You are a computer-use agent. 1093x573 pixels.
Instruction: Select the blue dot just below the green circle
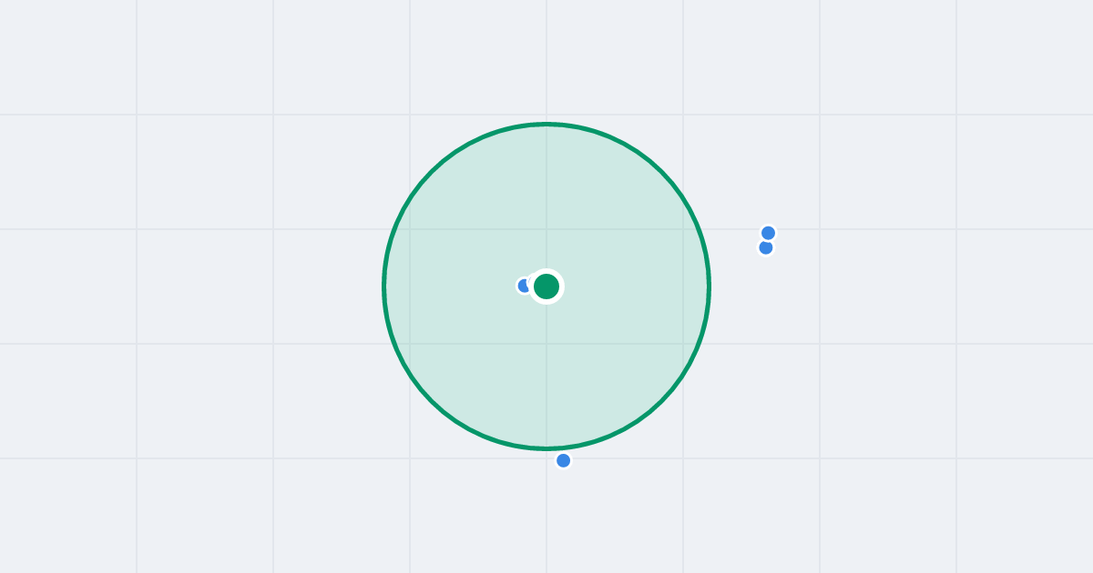pos(564,460)
